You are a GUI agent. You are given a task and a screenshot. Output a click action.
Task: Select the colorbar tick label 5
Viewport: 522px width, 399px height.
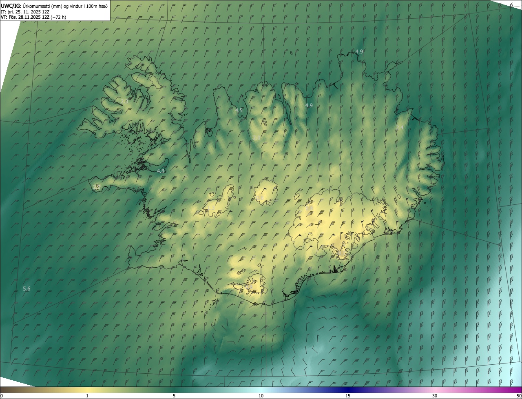click(174, 396)
